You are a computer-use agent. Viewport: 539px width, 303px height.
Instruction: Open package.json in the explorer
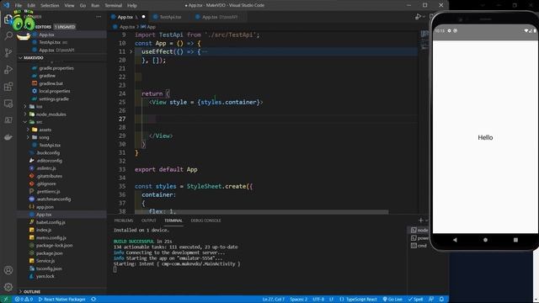pos(49,253)
